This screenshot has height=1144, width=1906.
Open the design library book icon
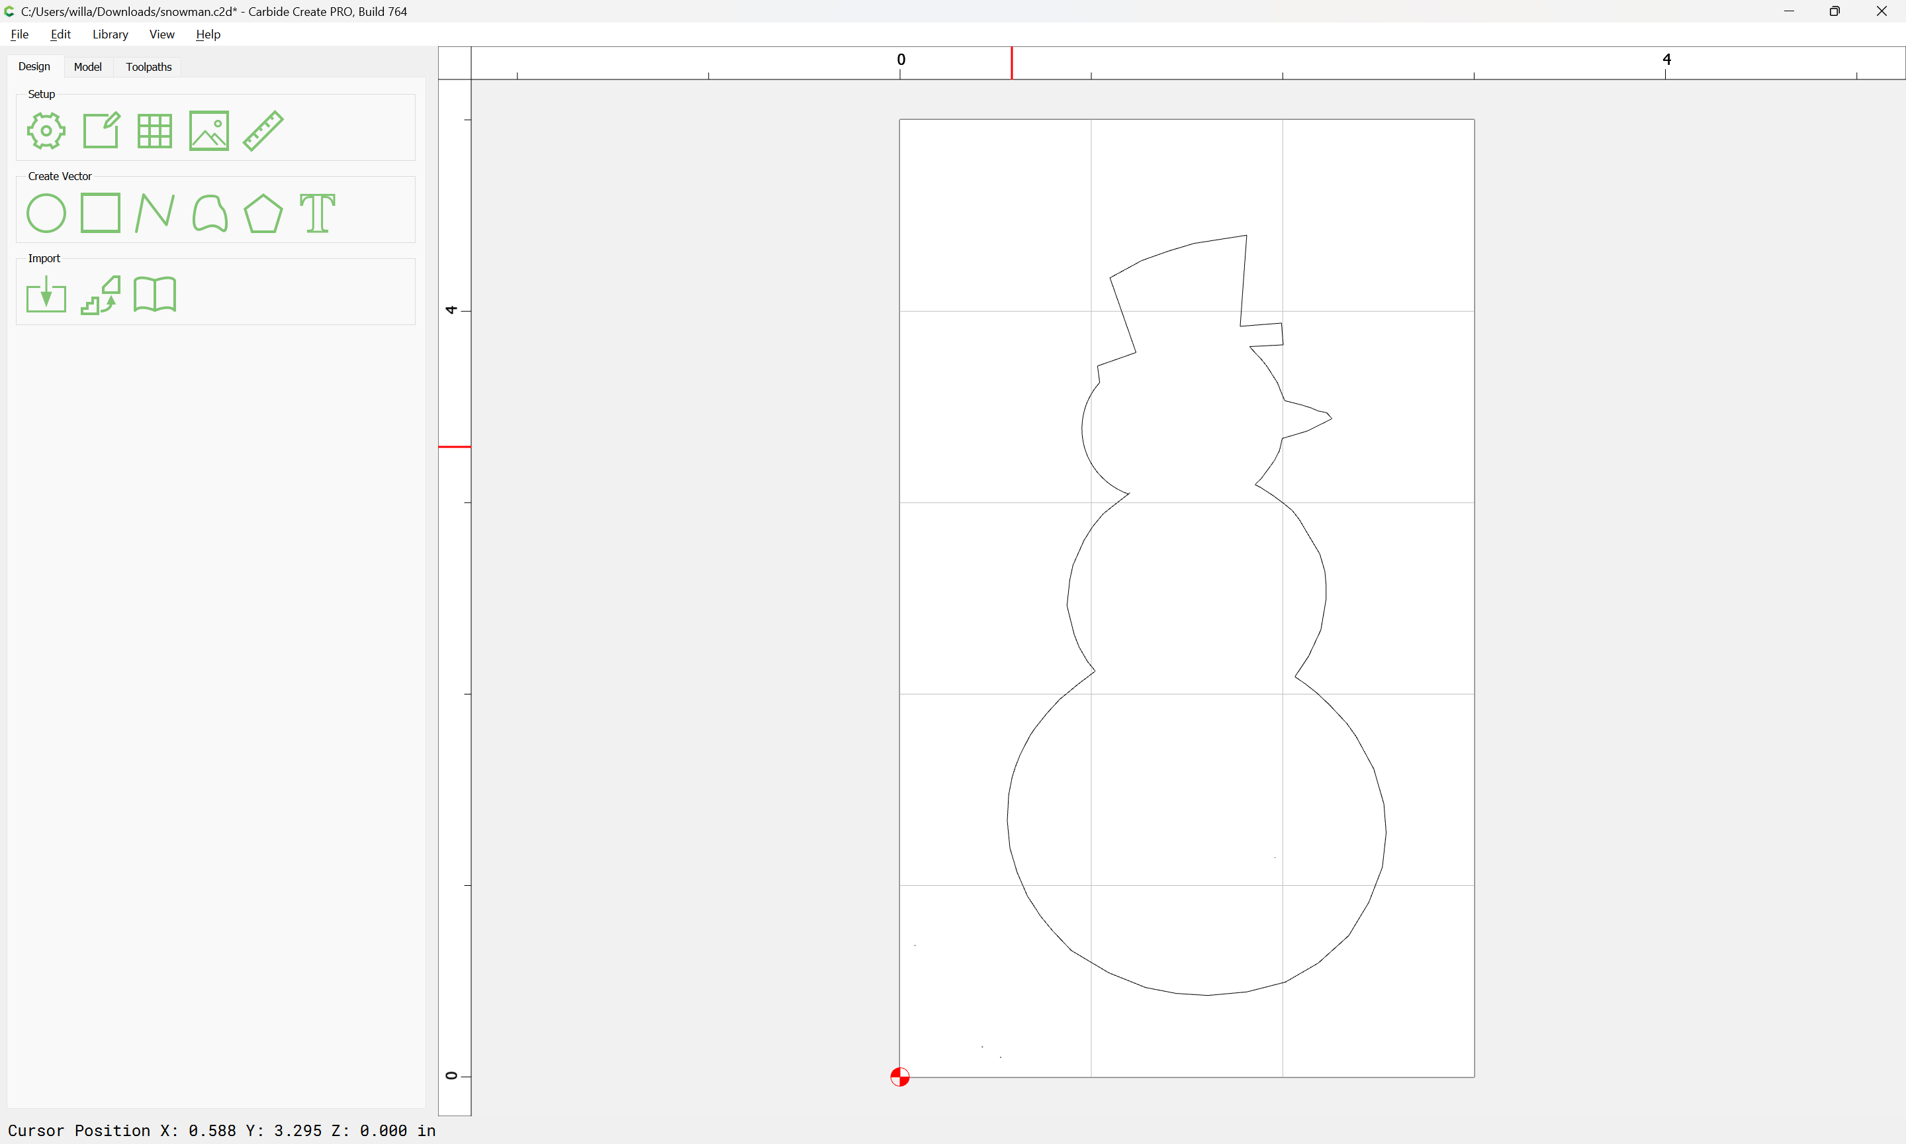click(x=155, y=295)
